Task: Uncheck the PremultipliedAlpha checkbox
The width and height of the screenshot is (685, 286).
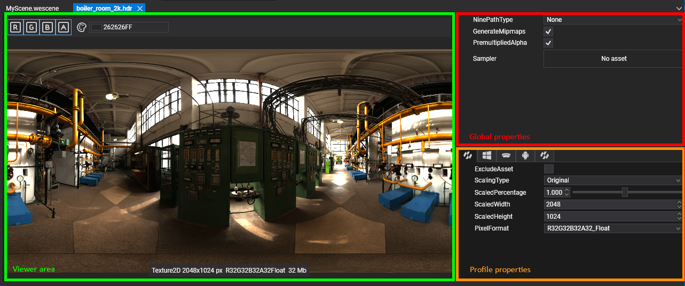Action: [548, 43]
